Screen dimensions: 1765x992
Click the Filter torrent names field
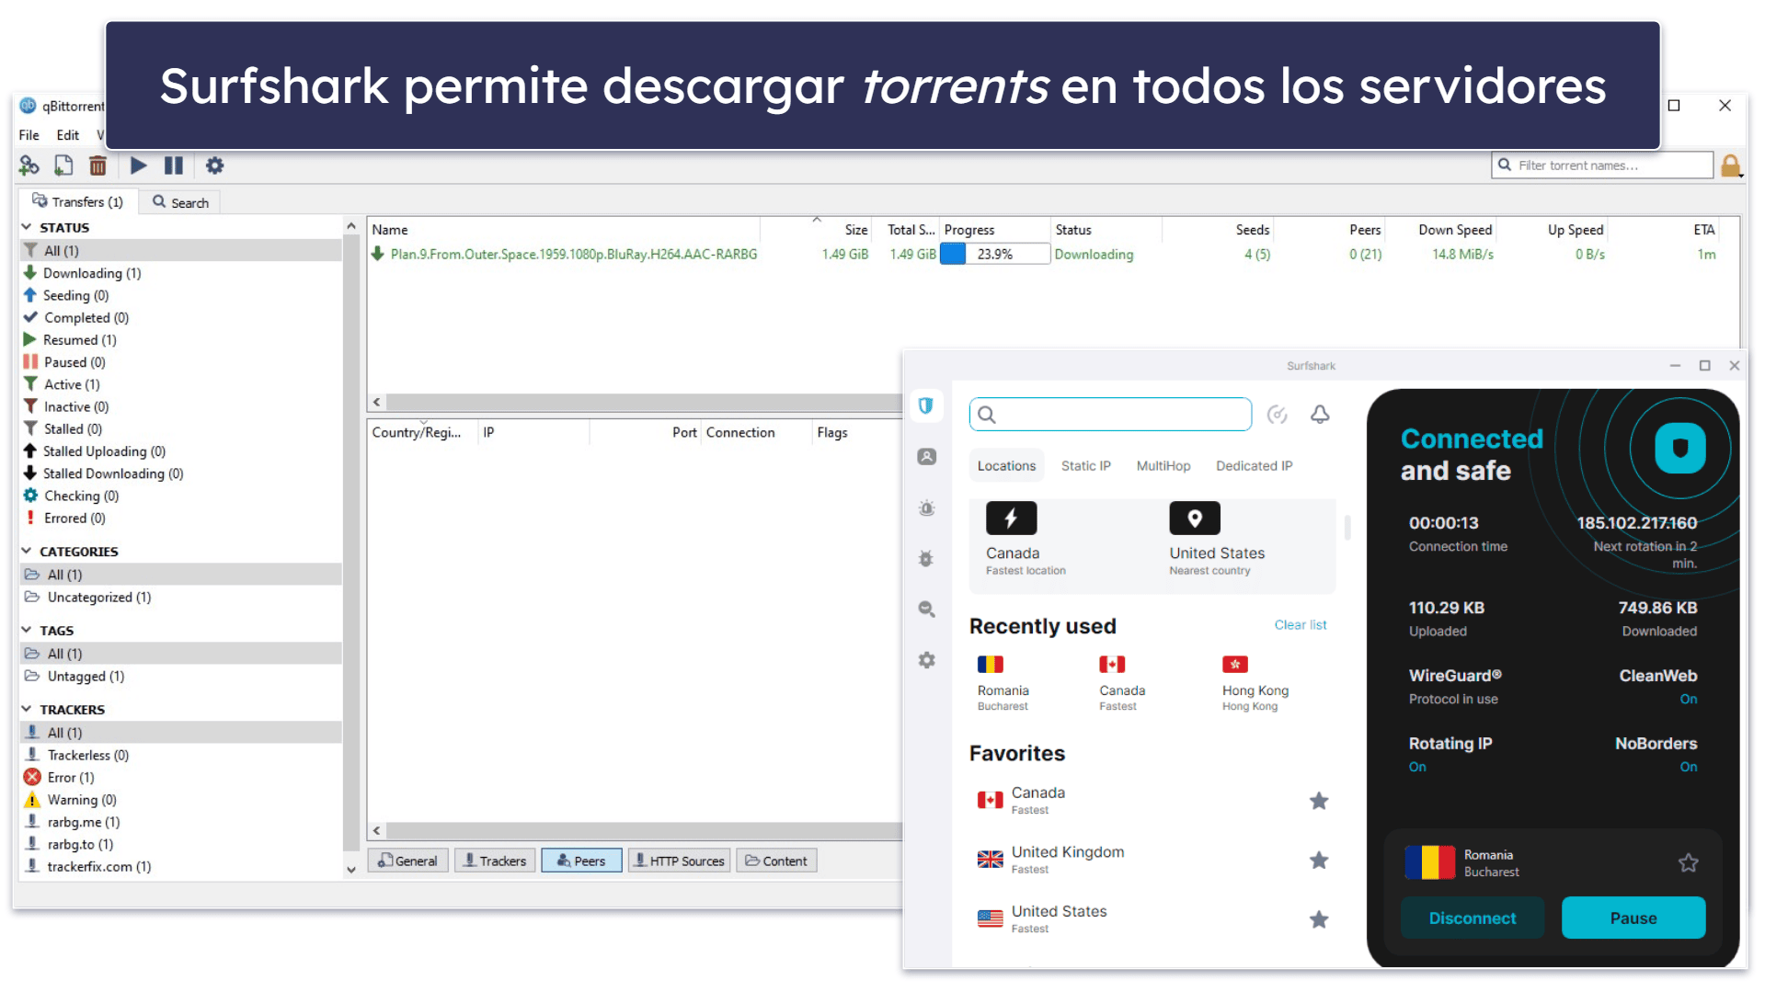tap(1601, 165)
